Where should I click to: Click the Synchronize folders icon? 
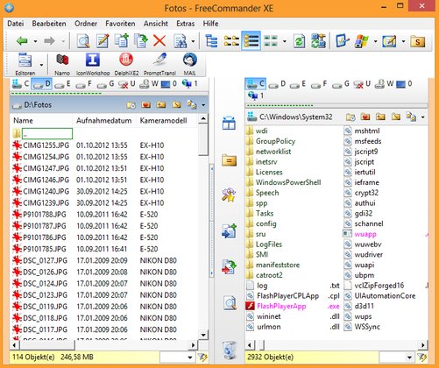pyautogui.click(x=318, y=41)
